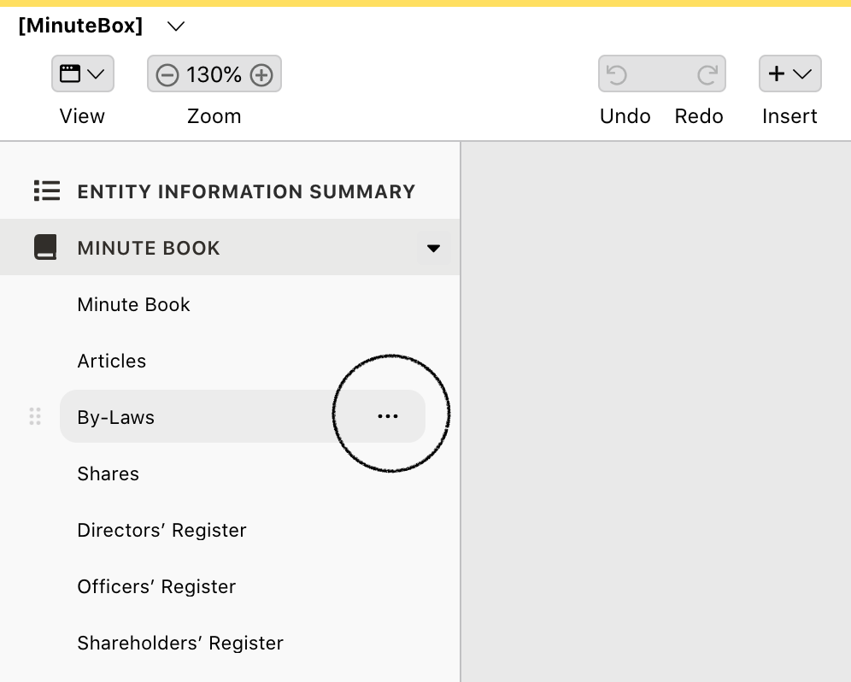Image resolution: width=851 pixels, height=682 pixels.
Task: Click the Entity Information Summary list icon
Action: point(47,191)
